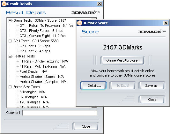Select Vertex Shader - Simple row
Screen dimensions: 170x134
tap(42, 77)
